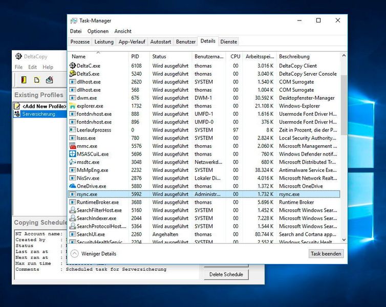Click the SearchFilterHost.exe icon
386x307 pixels.
[73, 210]
